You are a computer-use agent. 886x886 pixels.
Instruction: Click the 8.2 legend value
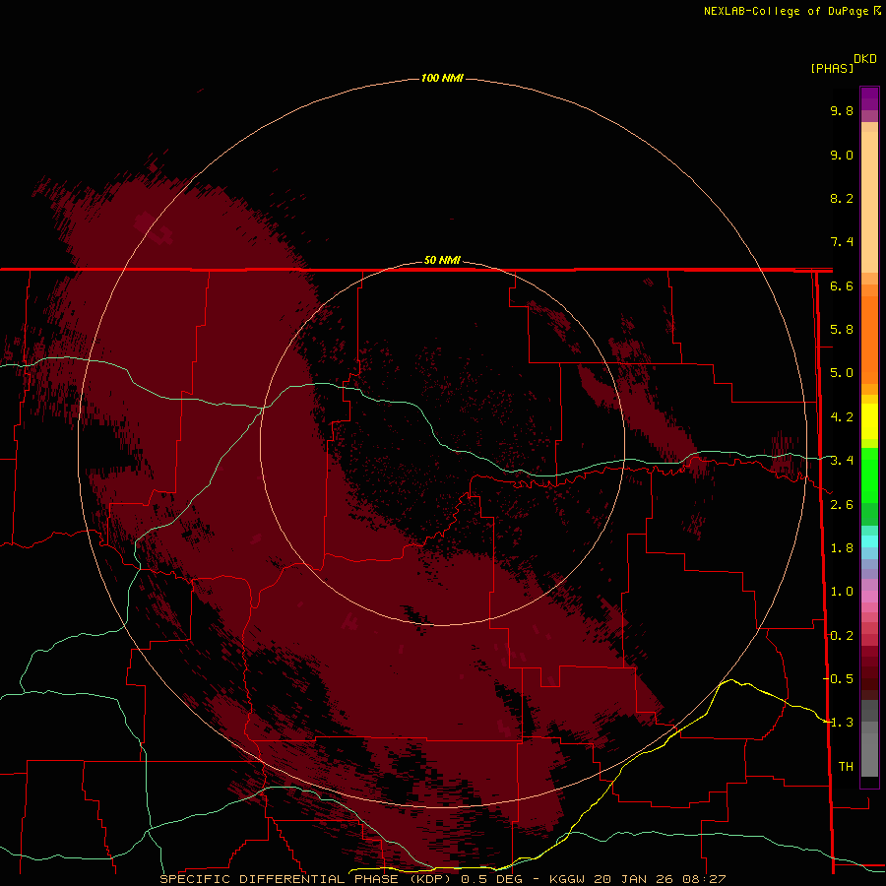pos(842,198)
